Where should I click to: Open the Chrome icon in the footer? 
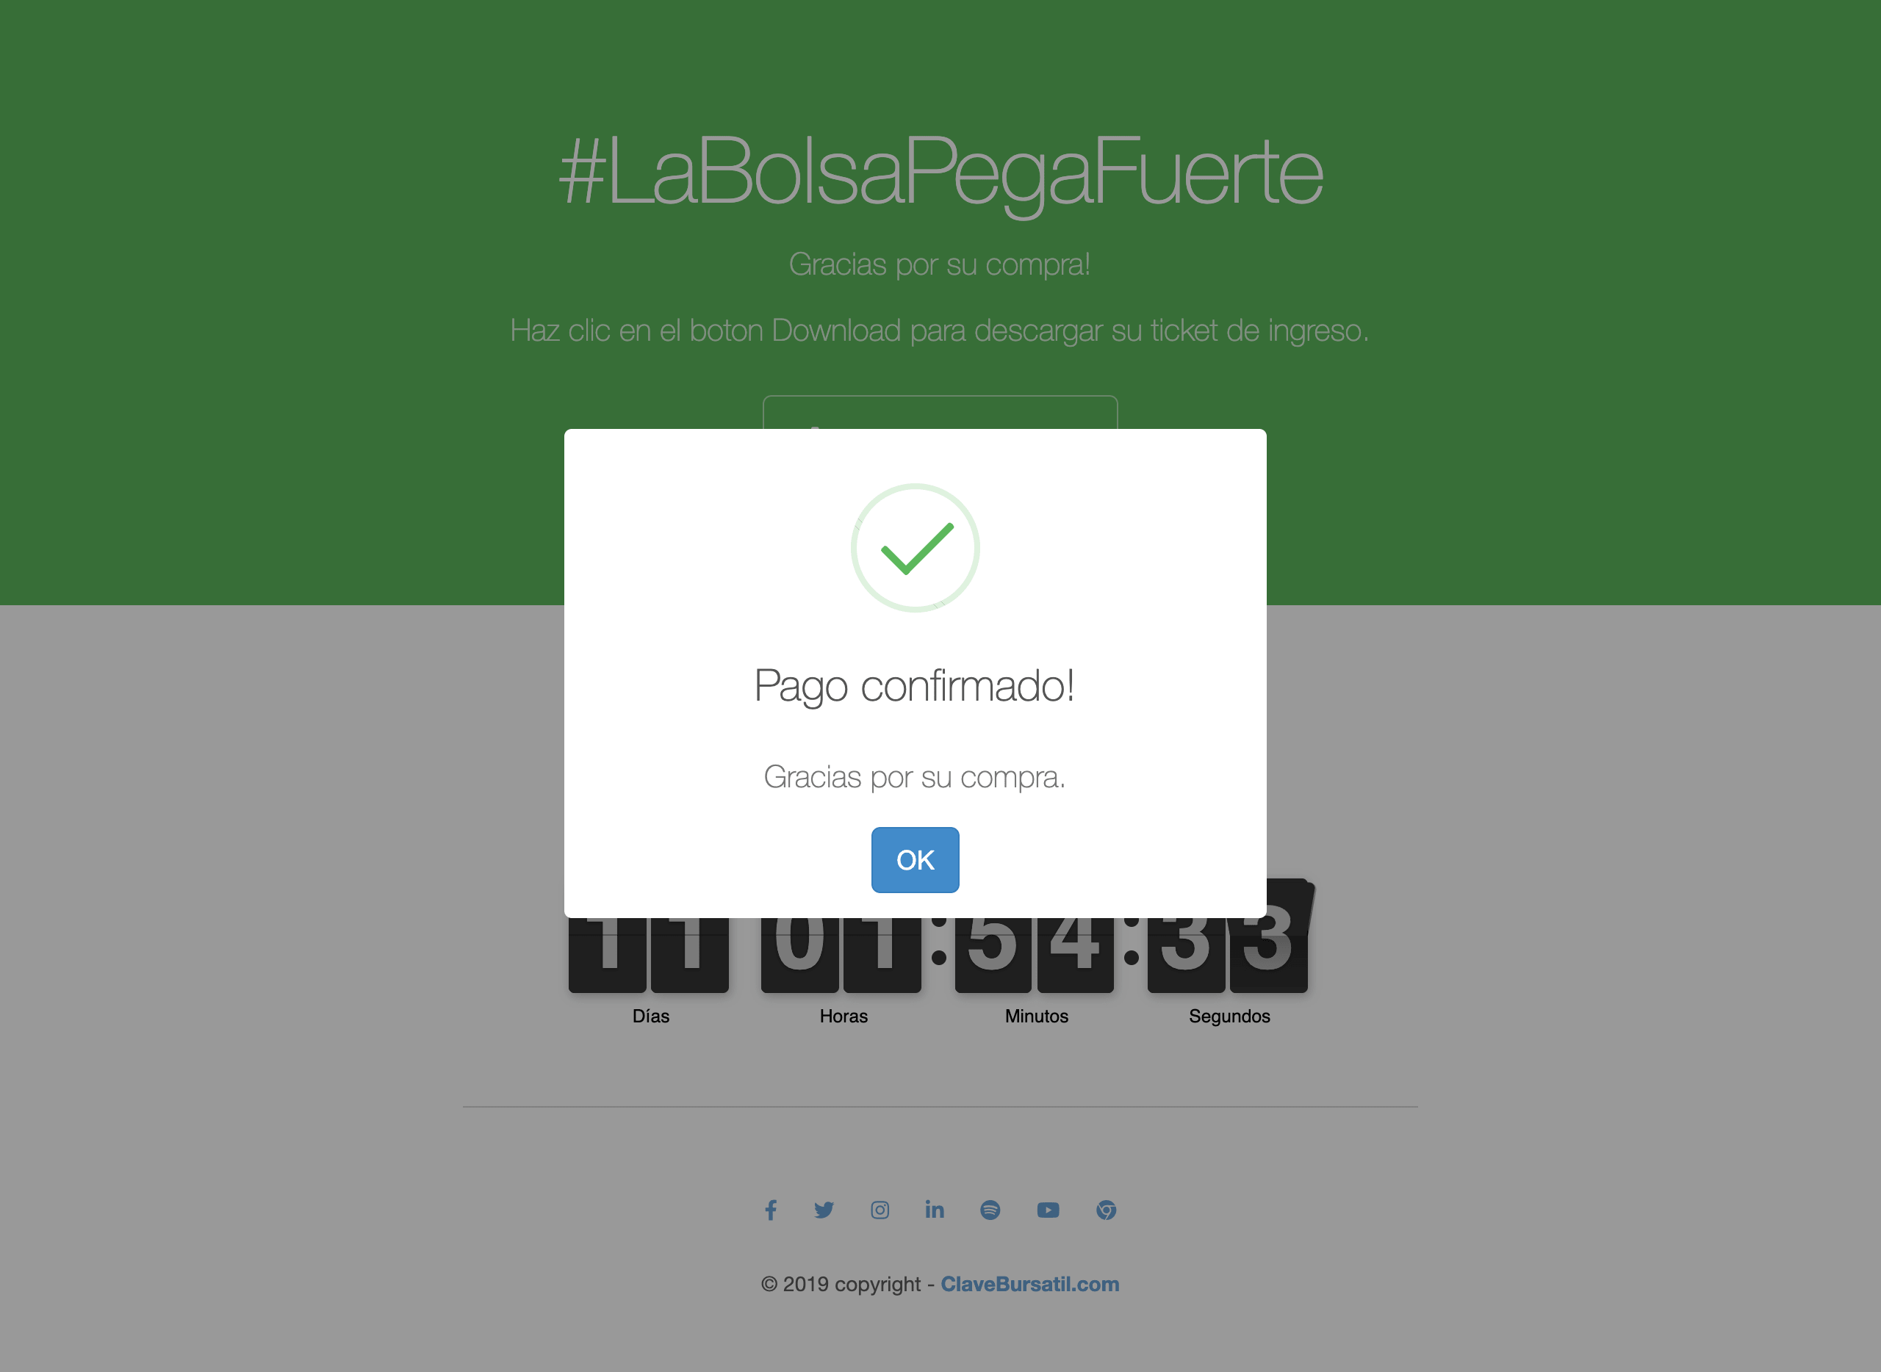pyautogui.click(x=1106, y=1210)
